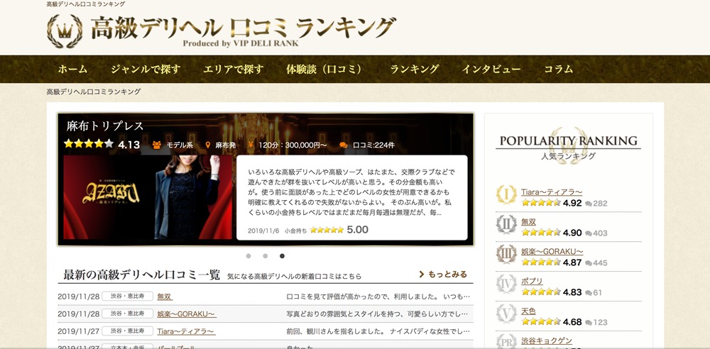Click rank V laurel badge icon
Image resolution: width=710 pixels, height=349 pixels.
pos(506,314)
